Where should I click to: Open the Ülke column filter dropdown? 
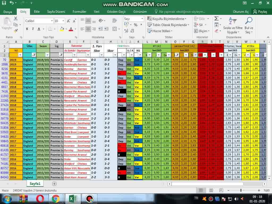pyautogui.click(x=34, y=55)
